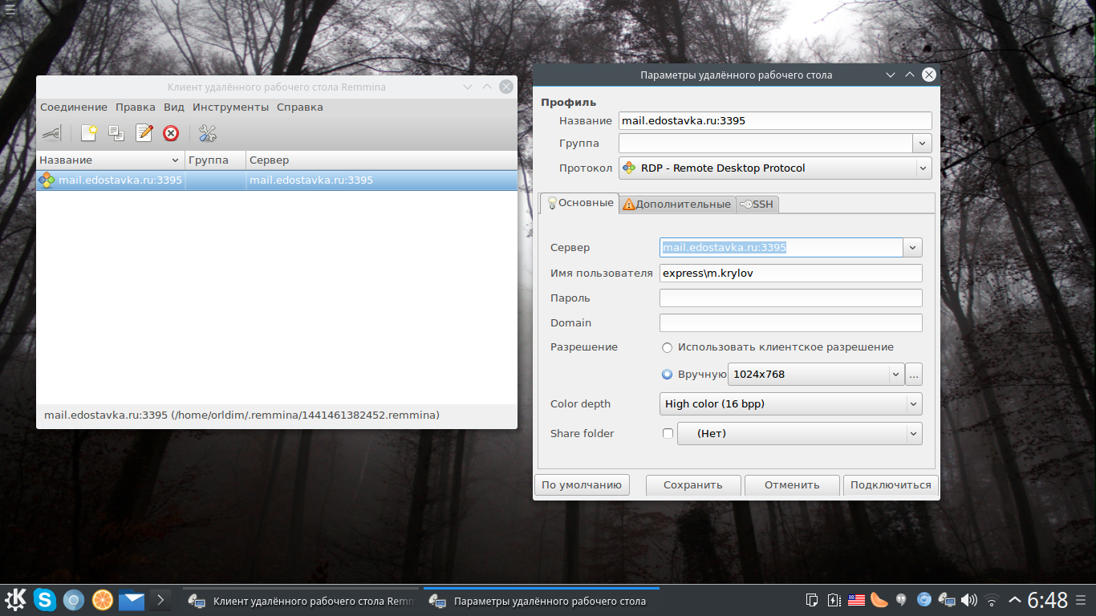Click the orange slice launcher icon
This screenshot has height=616, width=1096.
pos(103,600)
